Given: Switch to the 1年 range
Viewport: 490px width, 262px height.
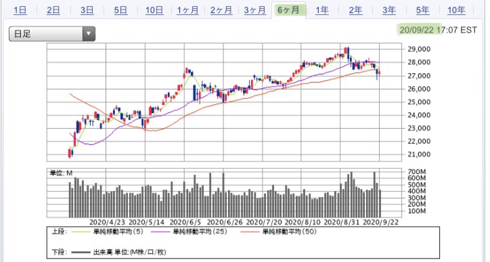Looking at the screenshot, I should pyautogui.click(x=322, y=10).
